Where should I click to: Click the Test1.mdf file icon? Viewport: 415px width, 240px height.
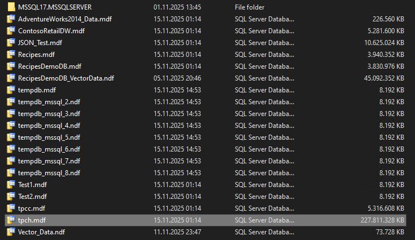pyautogui.click(x=11, y=185)
